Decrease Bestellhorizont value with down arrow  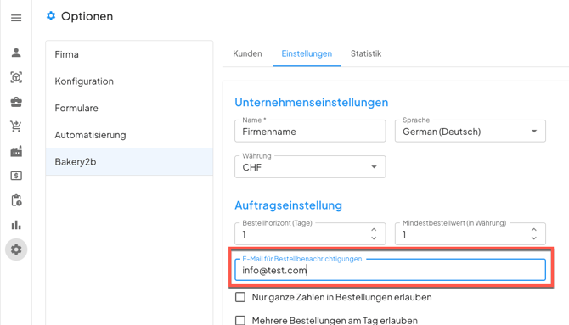click(374, 238)
